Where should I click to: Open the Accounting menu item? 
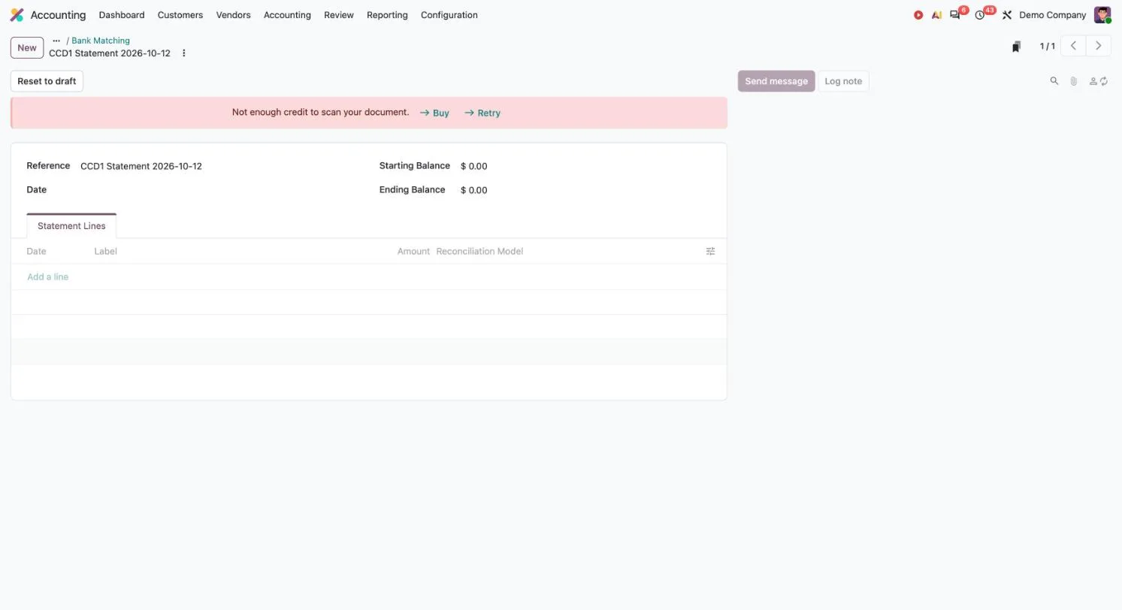[287, 15]
